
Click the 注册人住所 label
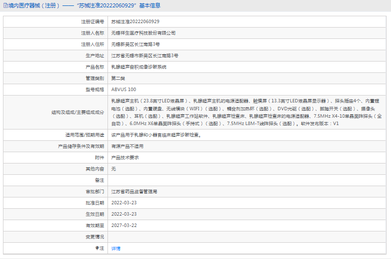93,44
